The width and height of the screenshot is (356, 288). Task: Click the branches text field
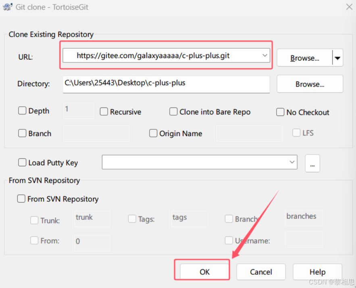(304, 218)
